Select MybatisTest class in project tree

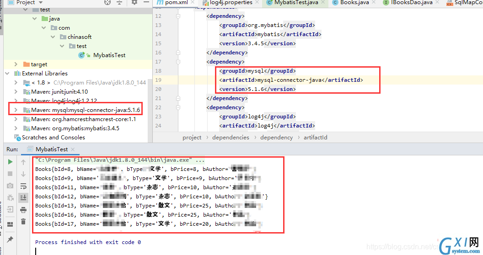[x=109, y=55]
